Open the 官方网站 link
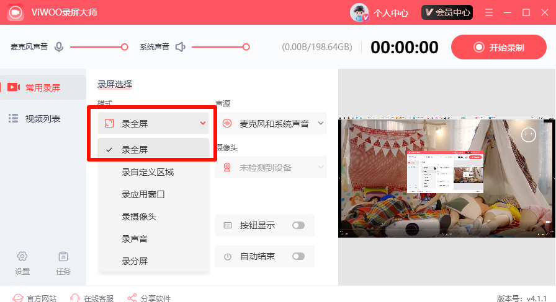This screenshot has height=302, width=556. click(x=34, y=298)
